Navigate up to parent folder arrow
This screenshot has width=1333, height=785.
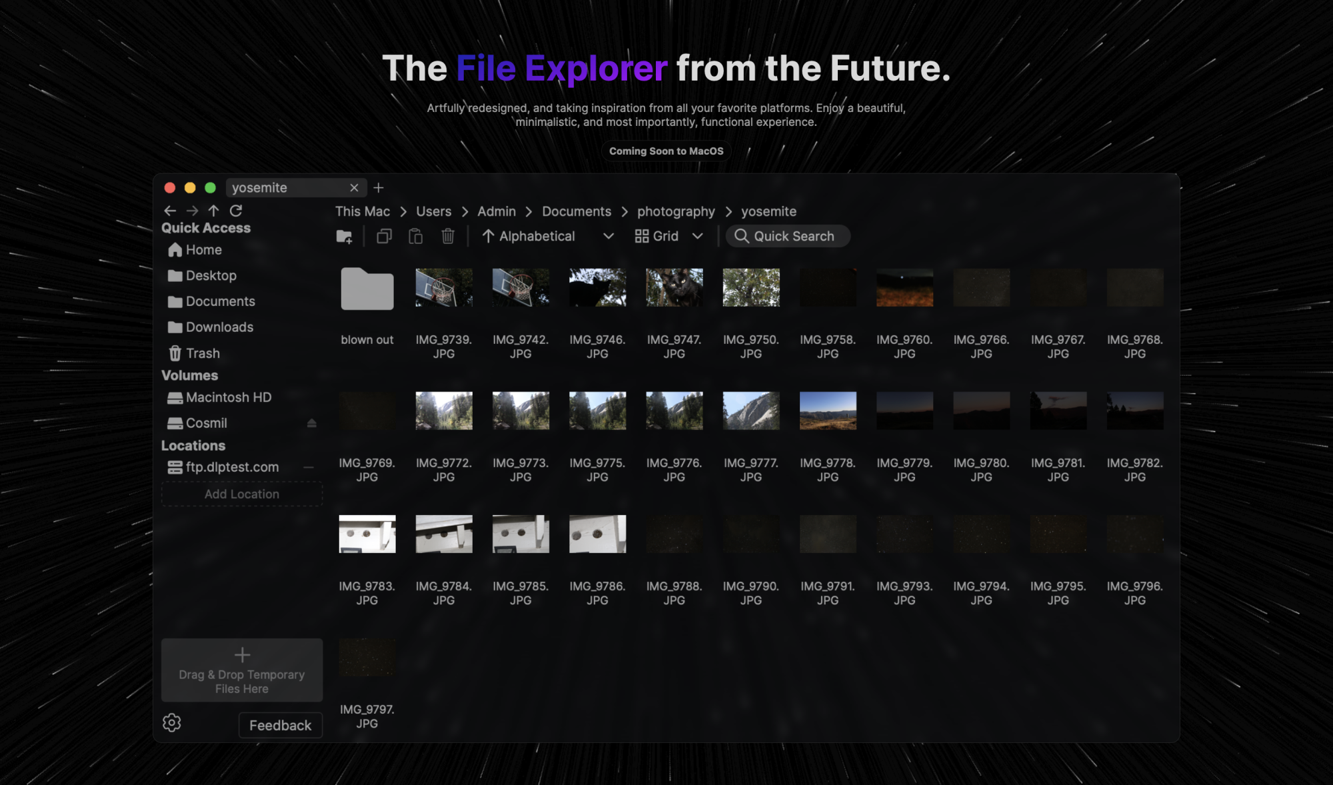click(213, 211)
